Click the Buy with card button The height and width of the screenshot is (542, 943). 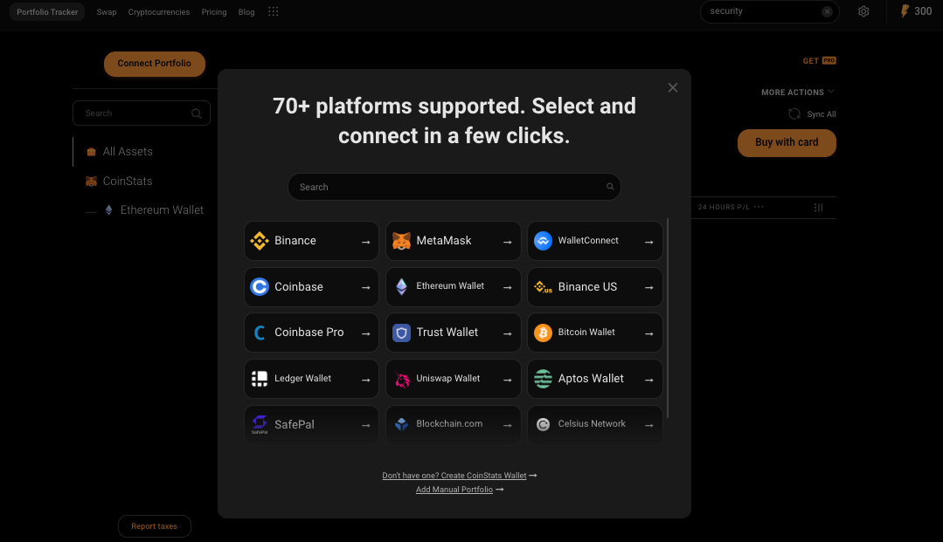[x=786, y=142]
